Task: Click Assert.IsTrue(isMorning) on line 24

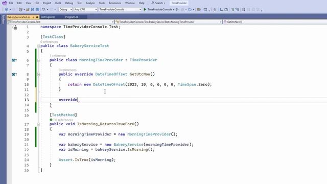Action: [87, 160]
